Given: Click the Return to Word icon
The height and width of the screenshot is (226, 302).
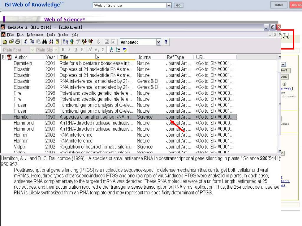Looking at the screenshot, I should (125, 50).
